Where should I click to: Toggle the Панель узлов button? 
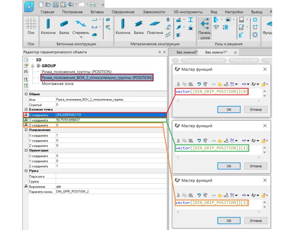205,29
